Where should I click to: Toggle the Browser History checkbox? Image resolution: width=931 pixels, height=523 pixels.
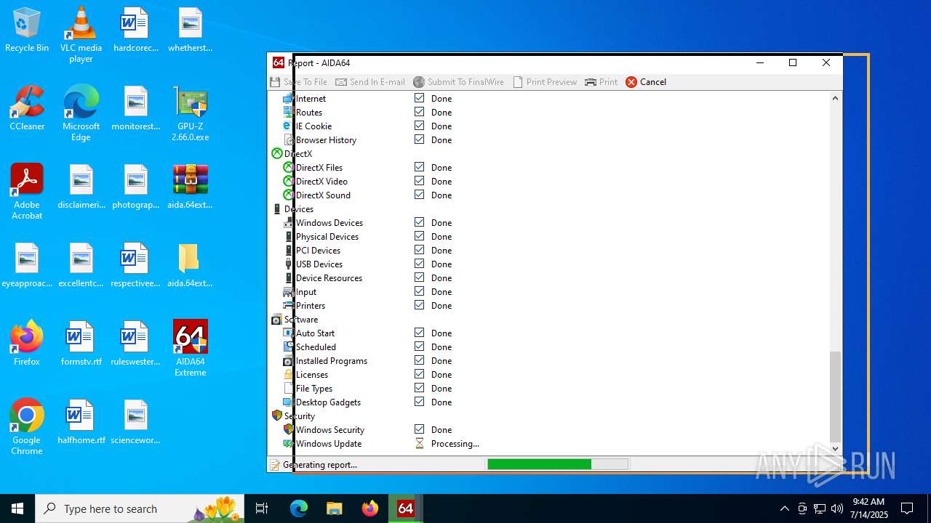tap(419, 139)
